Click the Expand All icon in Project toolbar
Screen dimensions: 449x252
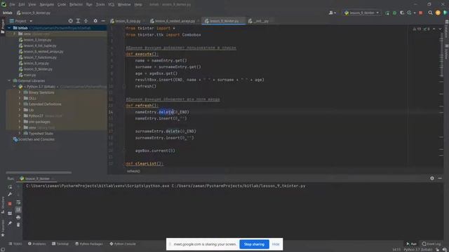[78, 21]
